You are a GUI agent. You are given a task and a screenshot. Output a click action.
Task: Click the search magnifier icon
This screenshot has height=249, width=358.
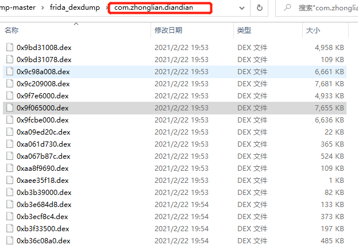(287, 7)
